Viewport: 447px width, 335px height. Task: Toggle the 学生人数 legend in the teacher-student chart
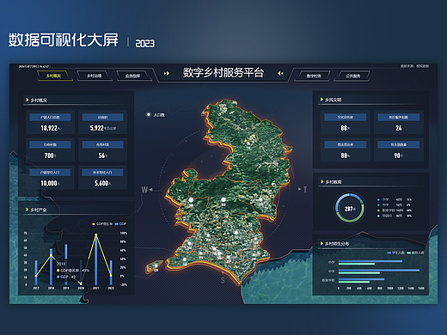395,253
